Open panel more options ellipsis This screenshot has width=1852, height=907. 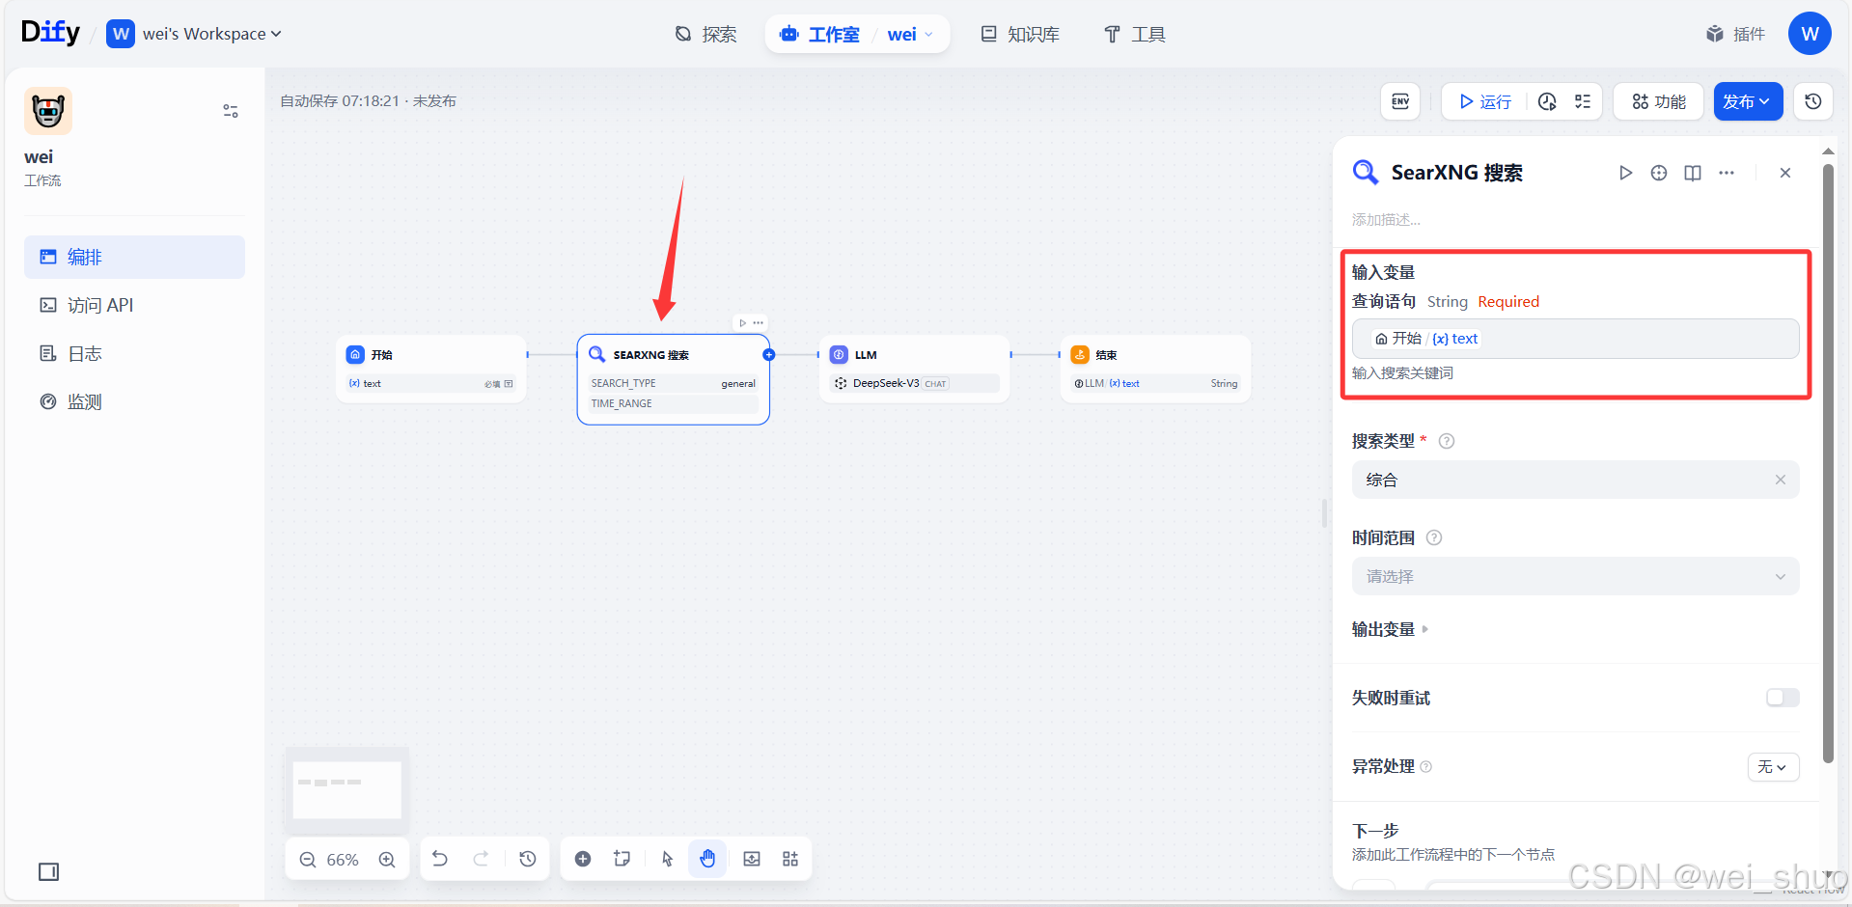coord(1727,173)
